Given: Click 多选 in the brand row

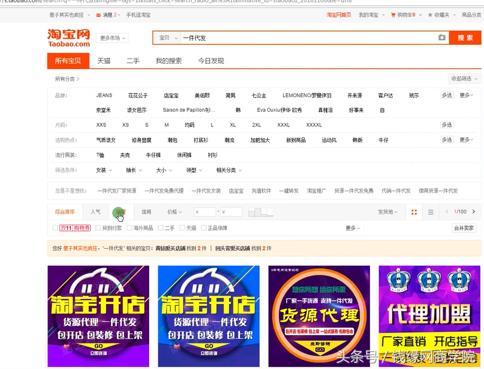Looking at the screenshot, I should pyautogui.click(x=447, y=95).
